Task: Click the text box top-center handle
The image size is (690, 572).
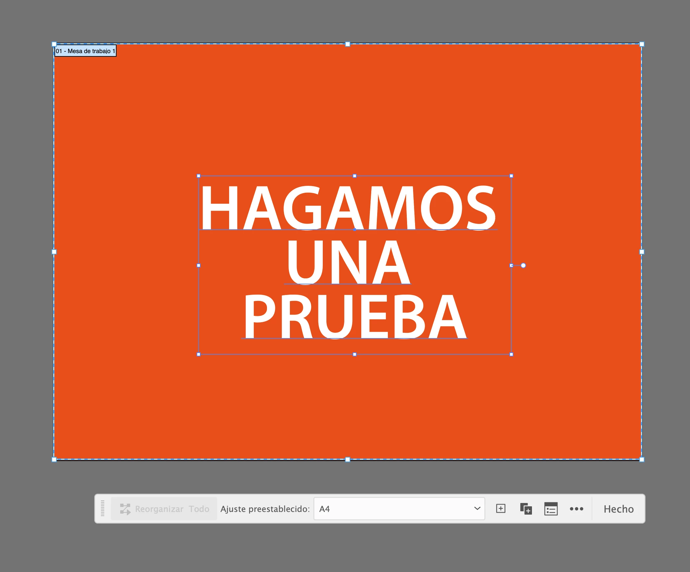Action: pyautogui.click(x=355, y=176)
